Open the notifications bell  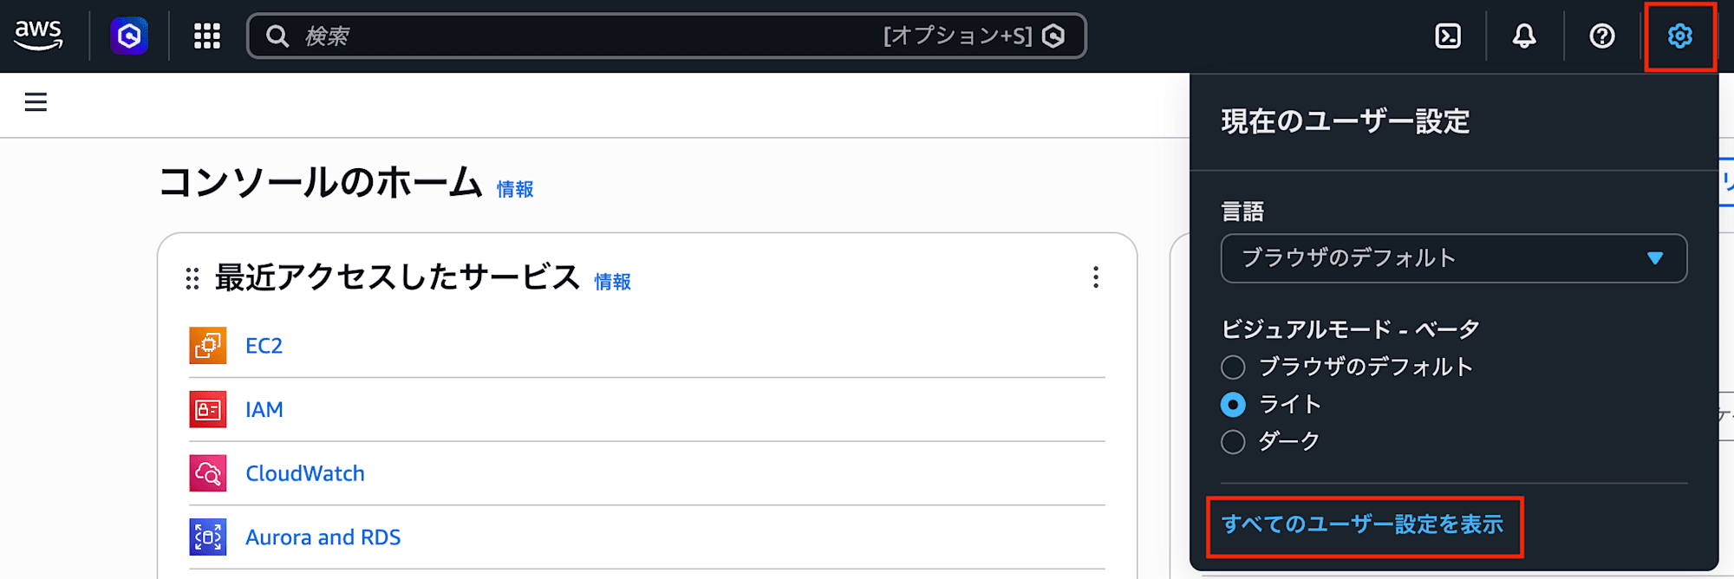tap(1524, 36)
